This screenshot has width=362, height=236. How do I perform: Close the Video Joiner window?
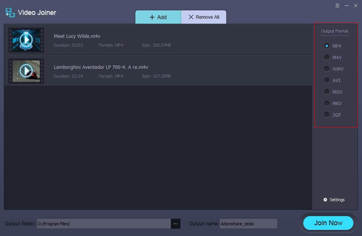point(356,6)
